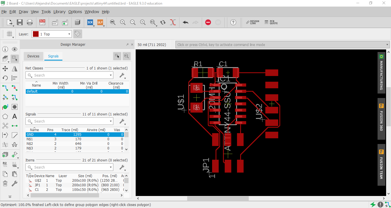Screen dimensions: 391x208
Task: Select the Move tool in left toolbar
Action: tap(5, 69)
